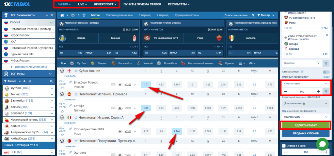Add the Блэкберн Роверс match to favorites (star)

[x=62, y=88]
